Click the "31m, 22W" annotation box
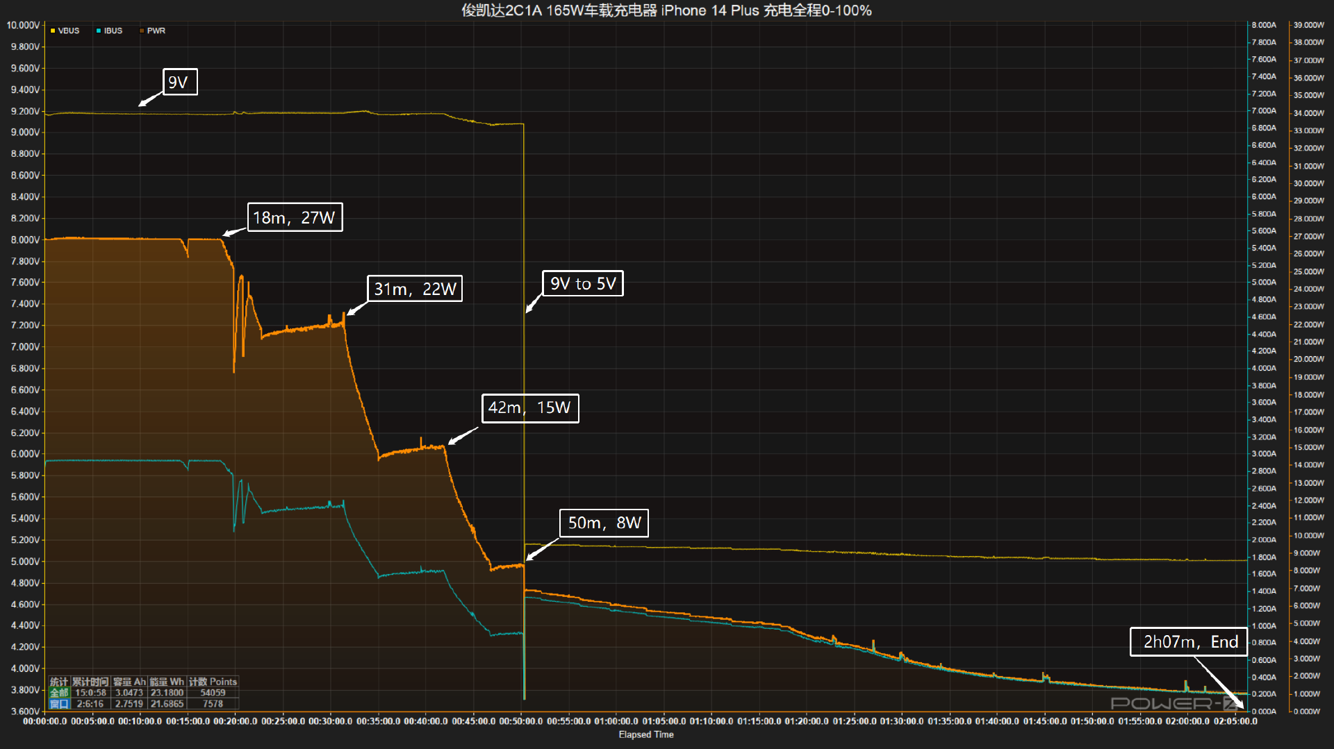The width and height of the screenshot is (1334, 749). (415, 289)
